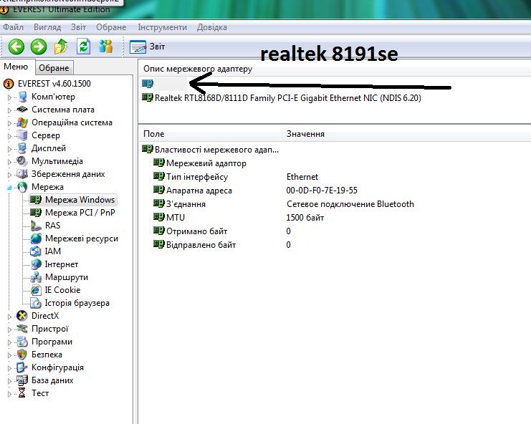Open the Обране menu in menu bar

click(111, 27)
